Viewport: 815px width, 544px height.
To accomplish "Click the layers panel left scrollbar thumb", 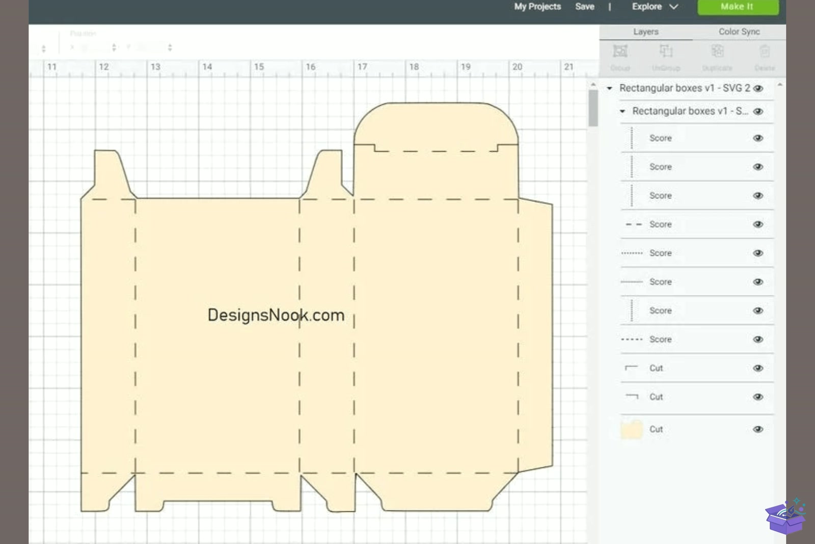I will coord(593,108).
